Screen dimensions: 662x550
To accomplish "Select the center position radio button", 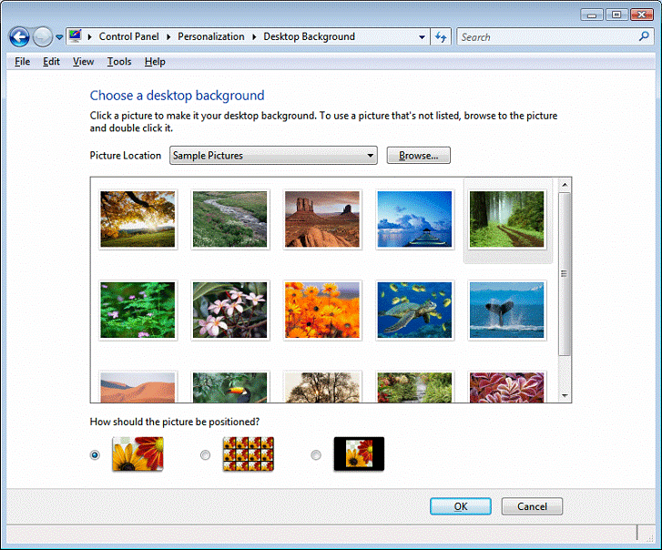I will [x=316, y=455].
